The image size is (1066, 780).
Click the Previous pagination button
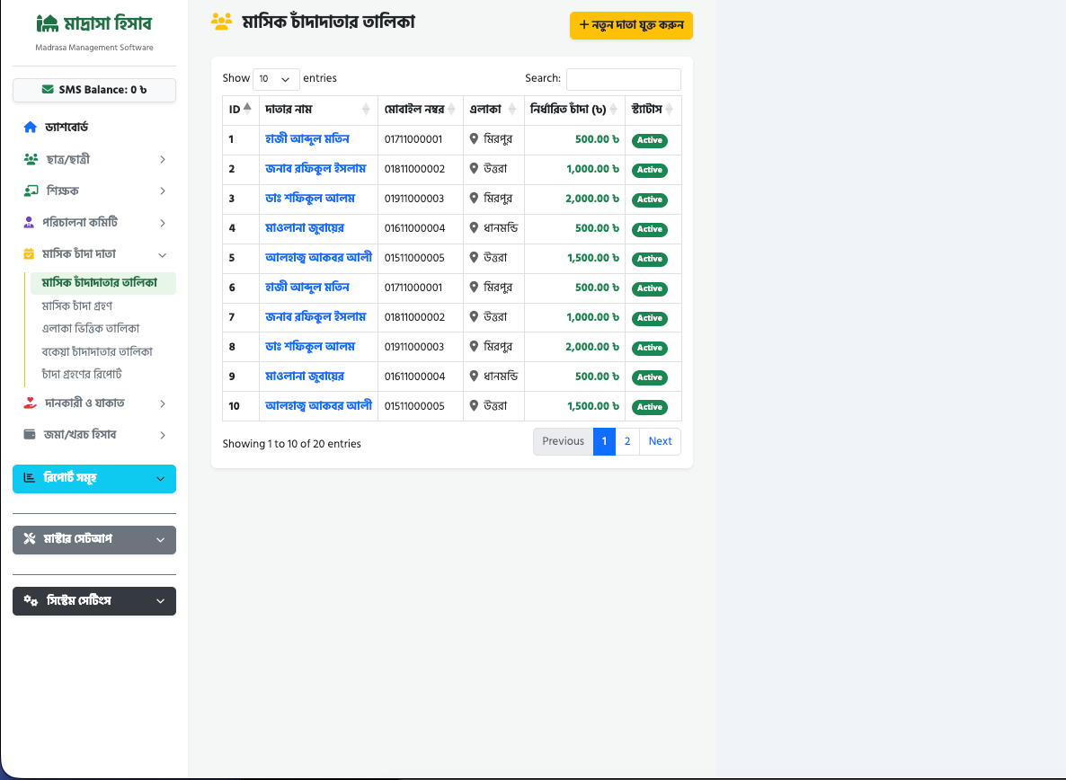click(x=563, y=441)
